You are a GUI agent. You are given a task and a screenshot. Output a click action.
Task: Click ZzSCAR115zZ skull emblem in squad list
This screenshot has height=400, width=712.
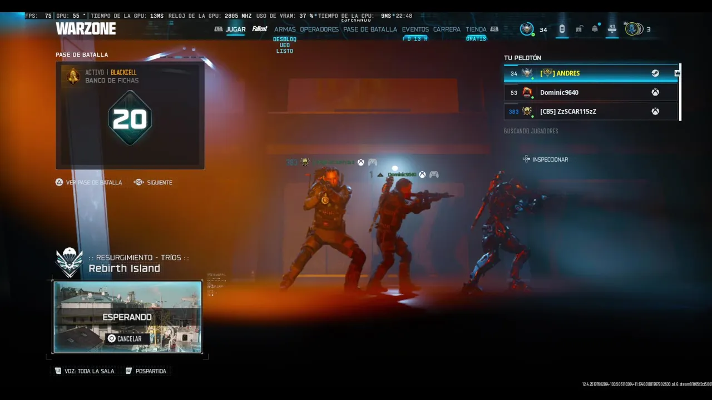[527, 111]
